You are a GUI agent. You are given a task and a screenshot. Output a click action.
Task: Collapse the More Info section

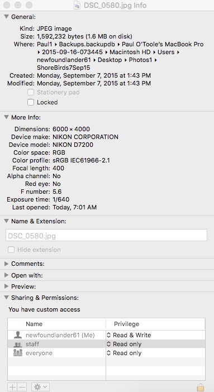coord(7,117)
